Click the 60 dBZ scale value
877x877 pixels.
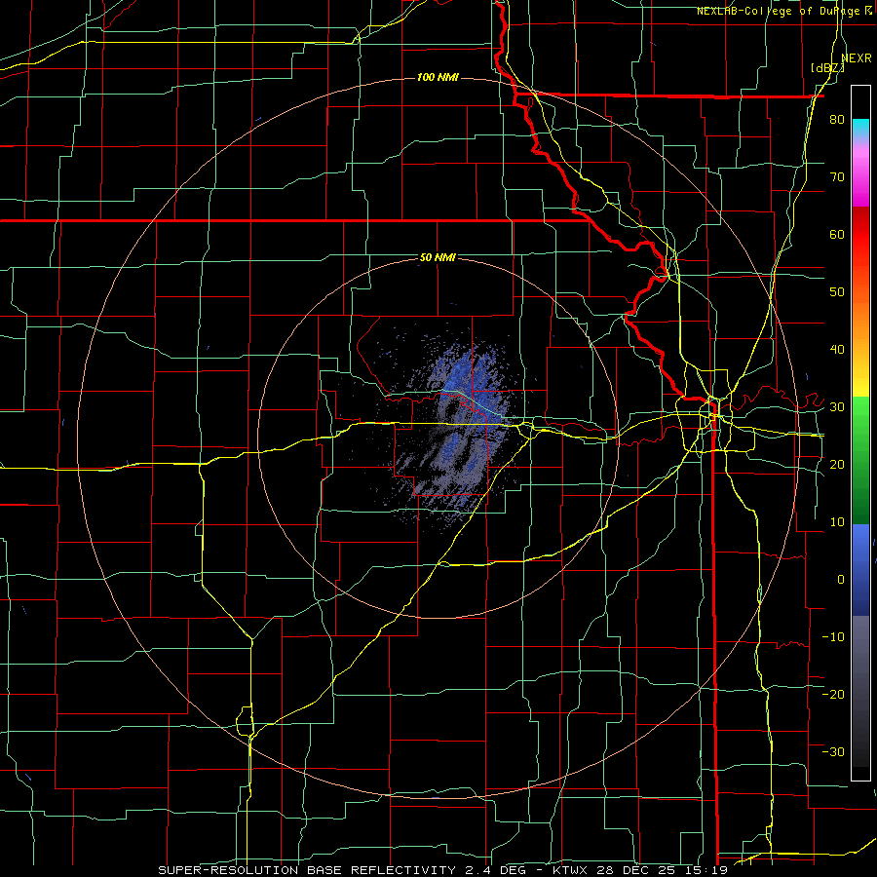837,234
